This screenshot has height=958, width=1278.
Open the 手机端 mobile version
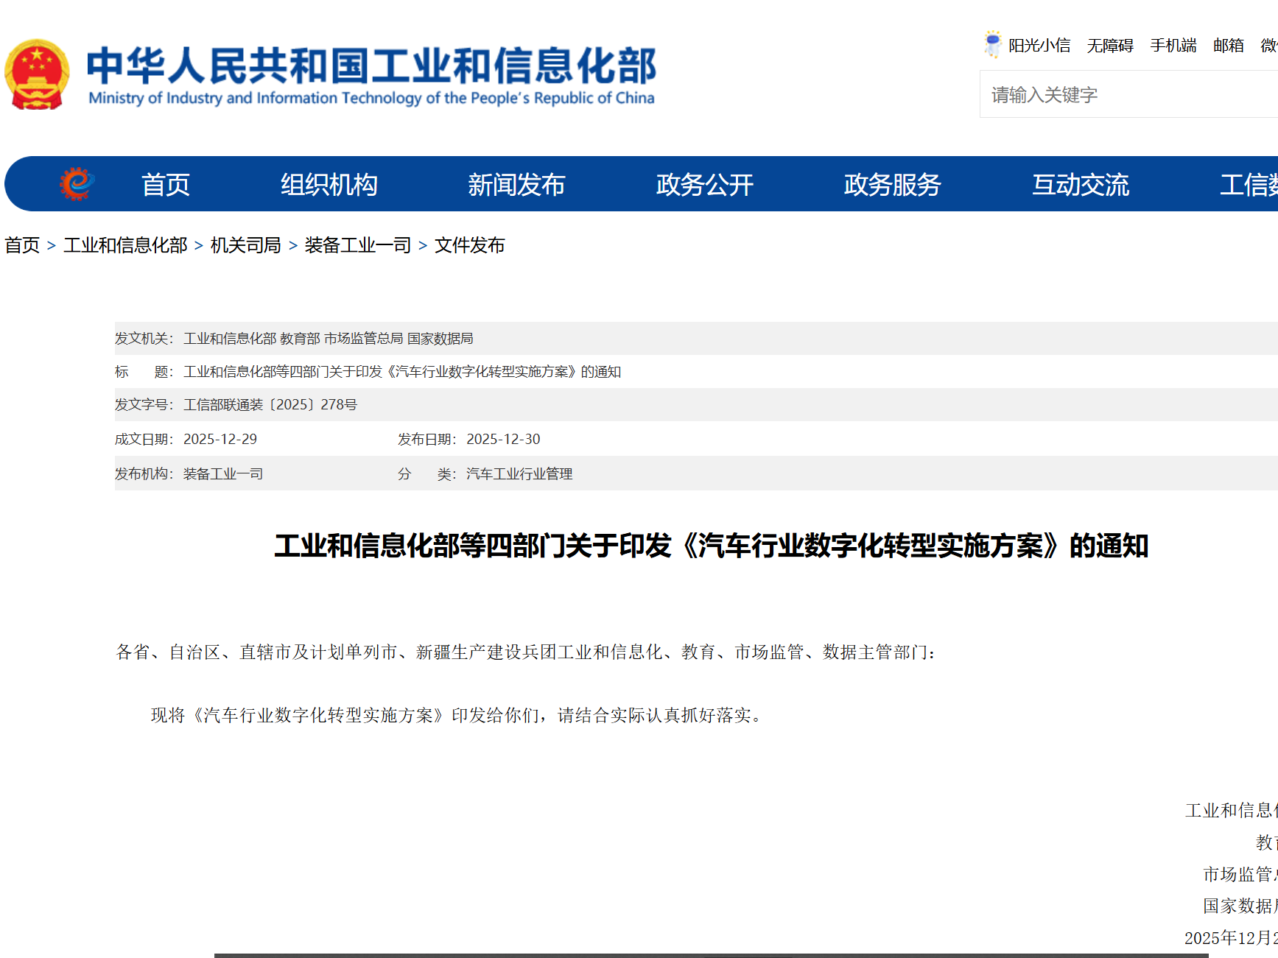click(x=1173, y=45)
